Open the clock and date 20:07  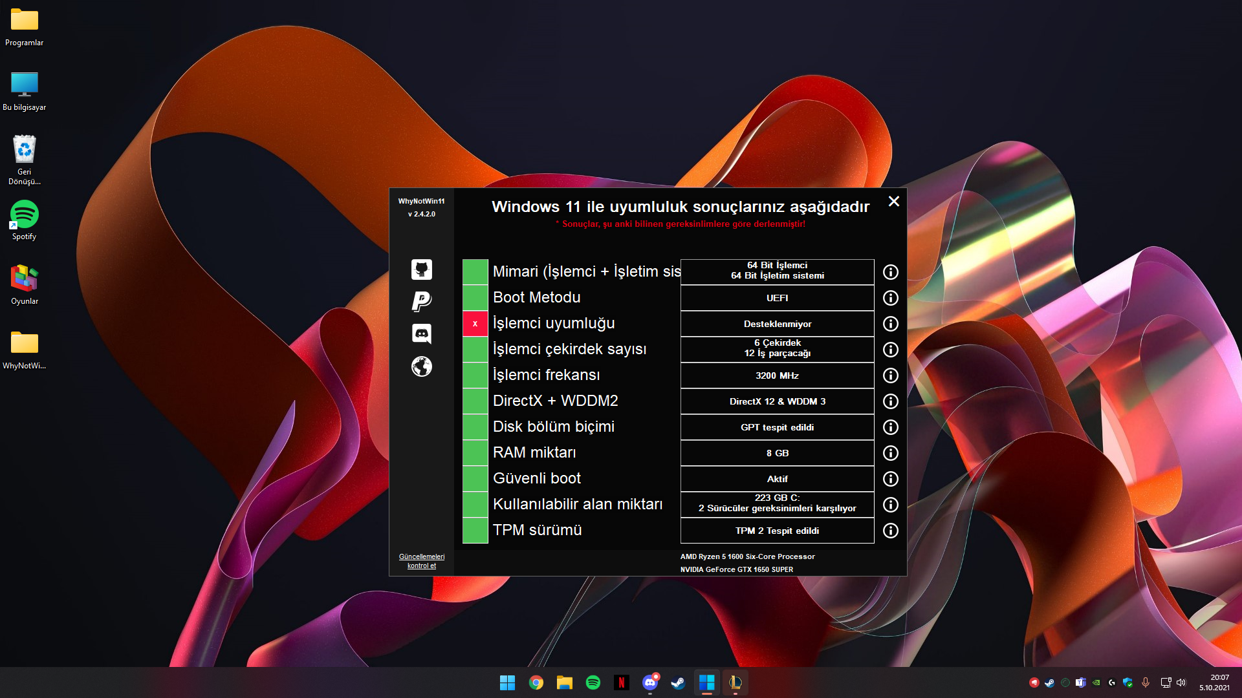point(1215,682)
